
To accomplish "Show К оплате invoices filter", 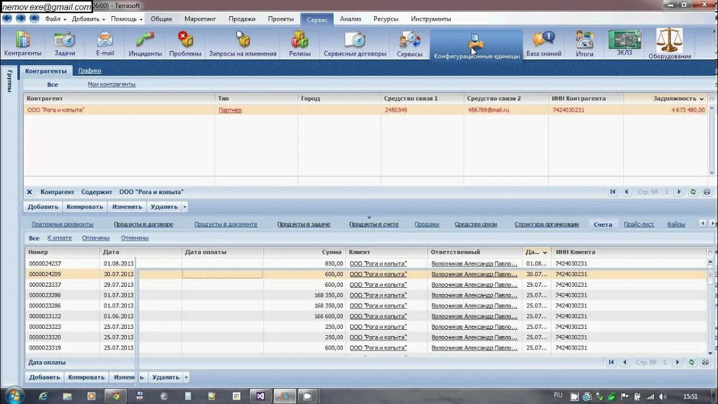I will pos(59,238).
